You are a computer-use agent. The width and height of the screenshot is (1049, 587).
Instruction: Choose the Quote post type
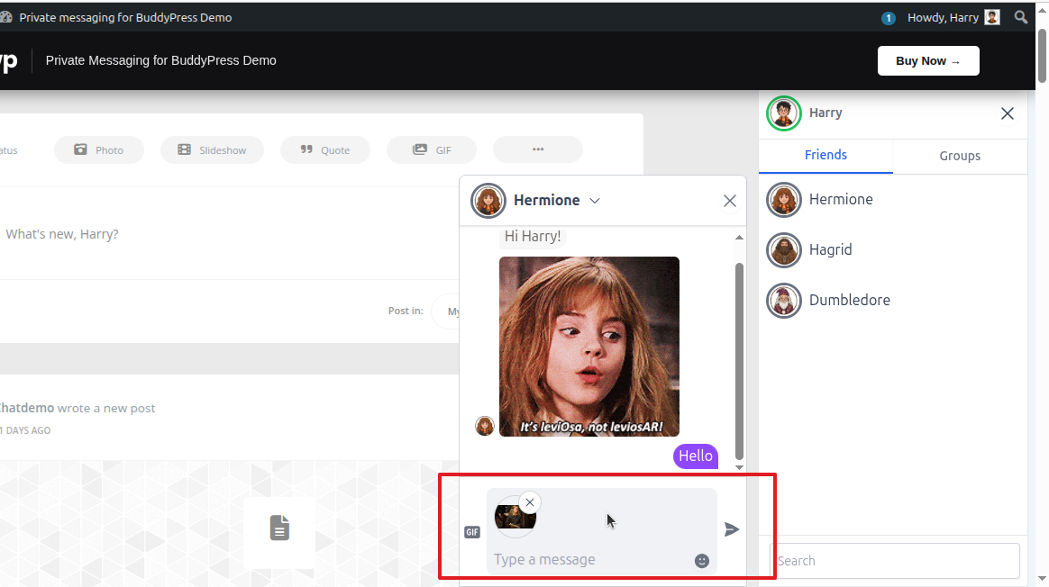point(324,149)
